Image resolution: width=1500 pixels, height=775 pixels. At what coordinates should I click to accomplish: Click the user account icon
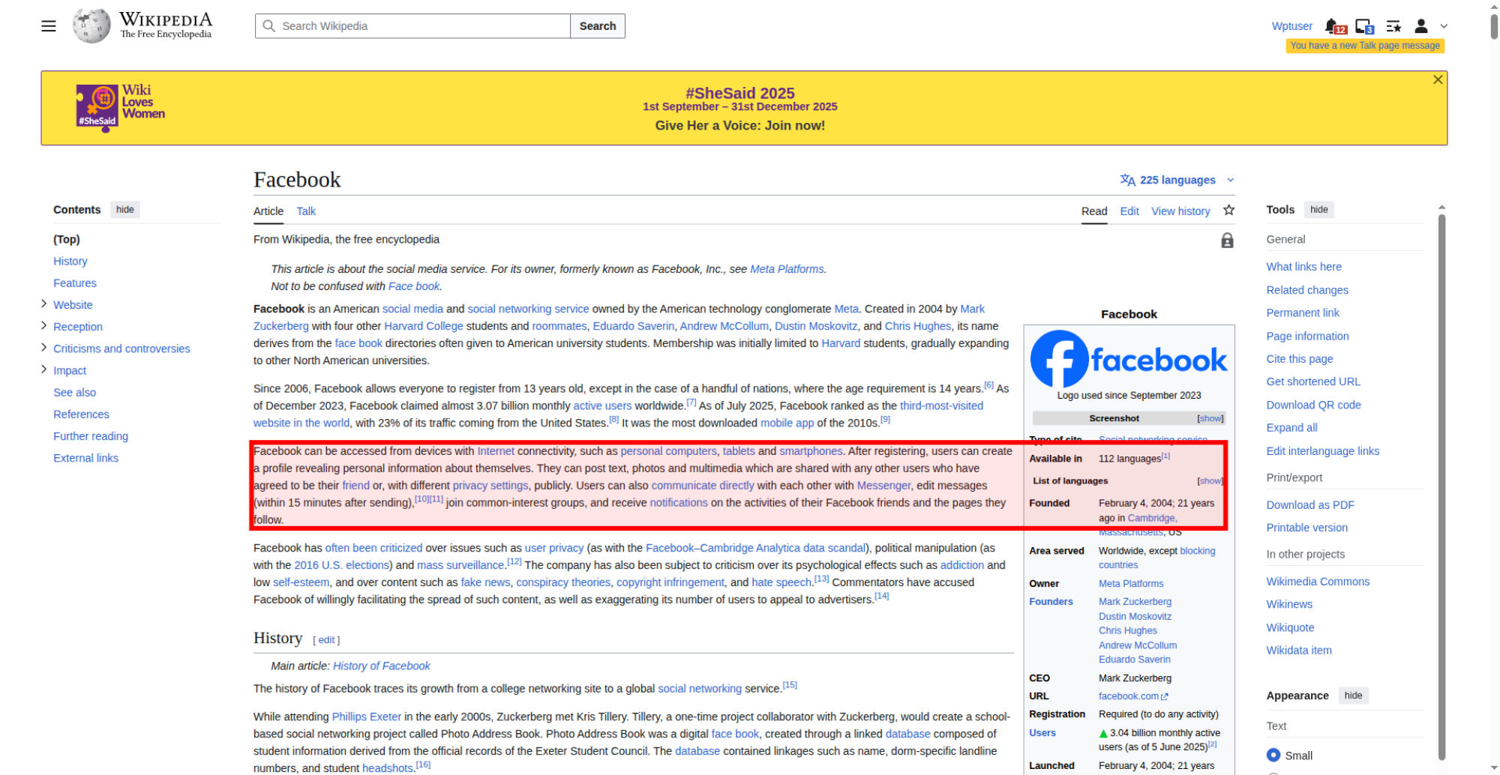(1421, 26)
